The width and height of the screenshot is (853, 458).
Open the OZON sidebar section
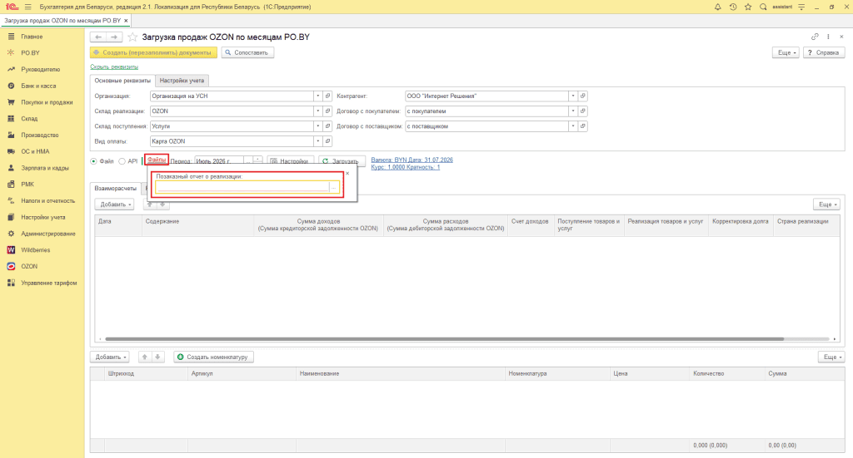[x=29, y=267]
